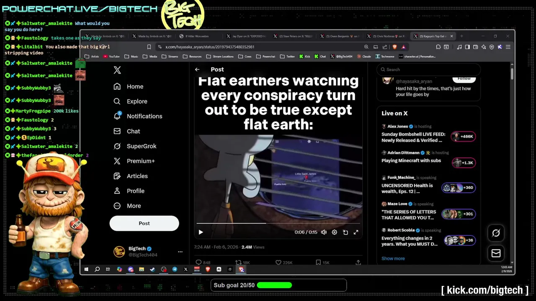Click the X search field
Image resolution: width=536 pixels, height=301 pixels.
point(428,69)
